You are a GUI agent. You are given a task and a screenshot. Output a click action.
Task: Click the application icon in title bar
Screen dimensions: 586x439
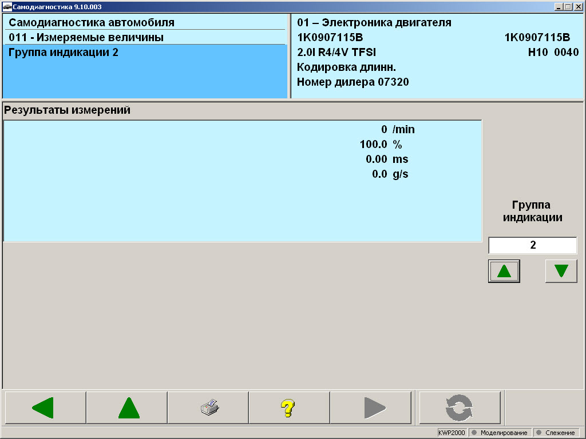[7, 6]
